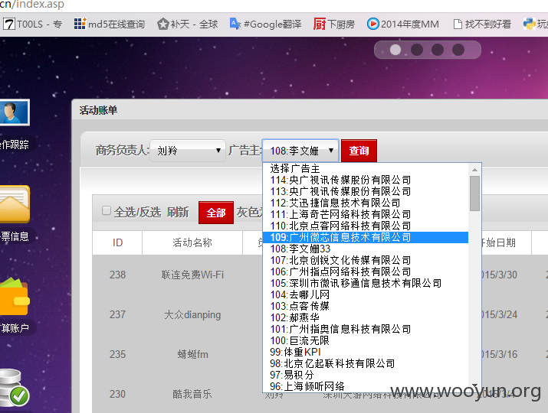Click the red 全部 filter button
The width and height of the screenshot is (548, 413).
coord(216,213)
